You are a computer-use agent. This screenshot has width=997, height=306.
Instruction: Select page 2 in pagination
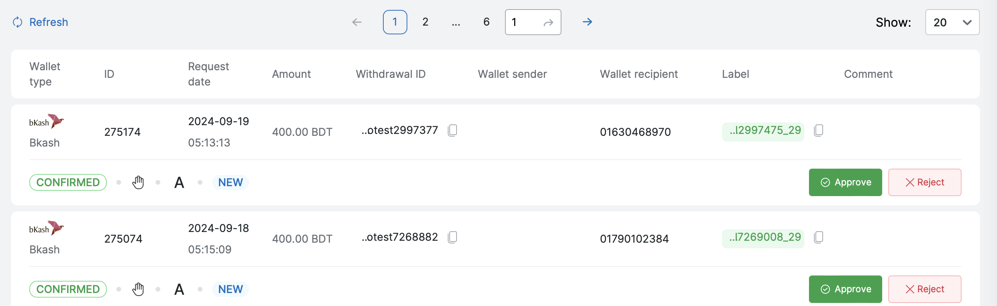[x=425, y=22]
